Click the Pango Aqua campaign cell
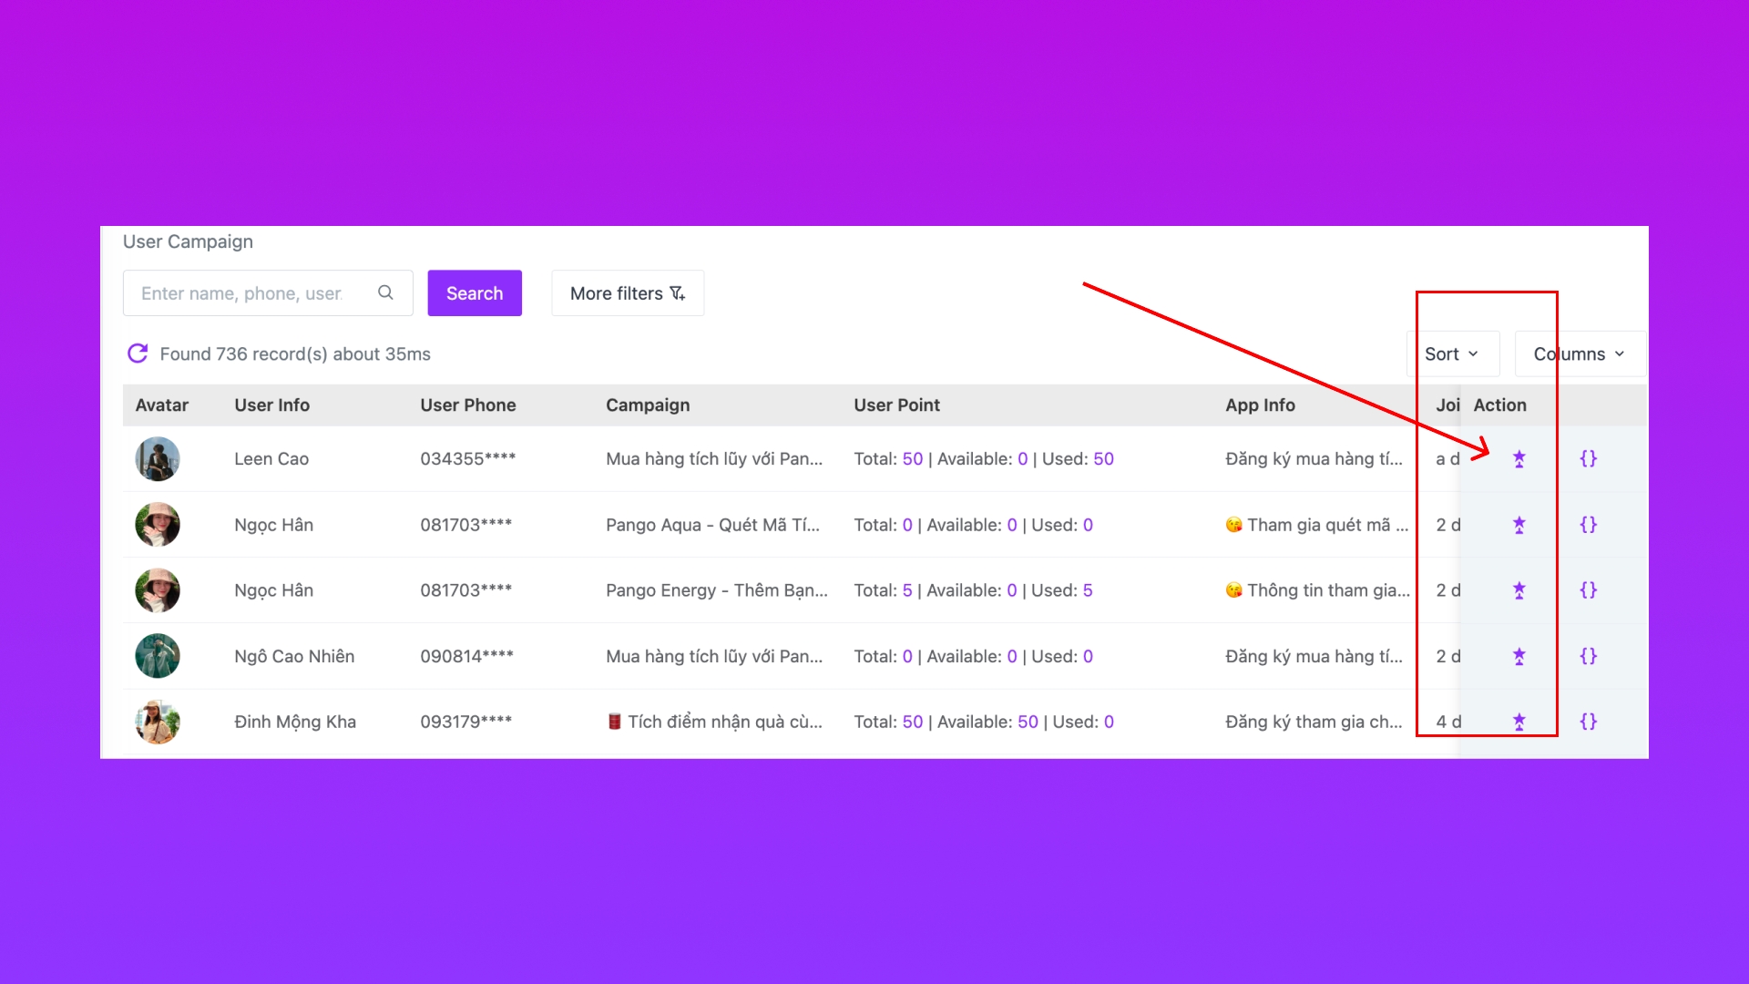The width and height of the screenshot is (1749, 984). pyautogui.click(x=712, y=525)
